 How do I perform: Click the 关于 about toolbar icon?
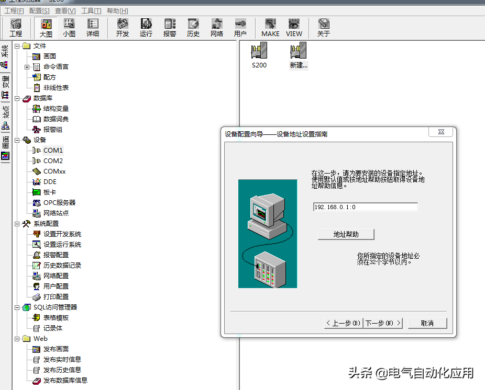click(324, 28)
